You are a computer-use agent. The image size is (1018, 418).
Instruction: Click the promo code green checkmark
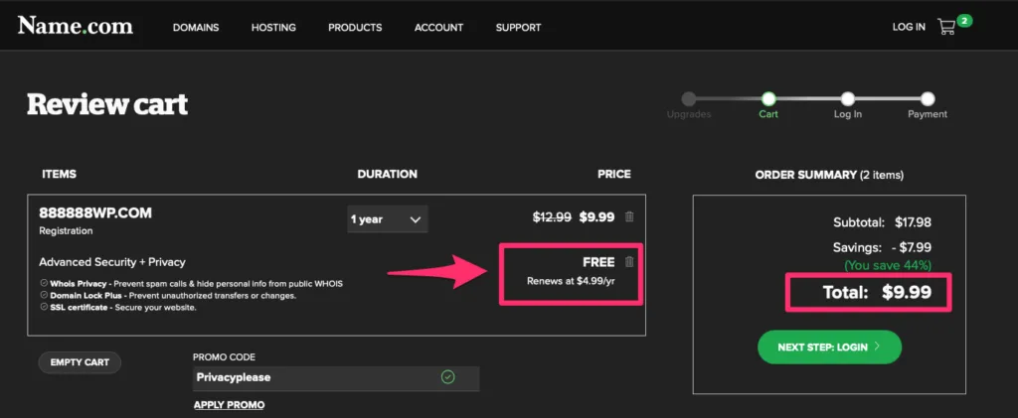coord(447,377)
